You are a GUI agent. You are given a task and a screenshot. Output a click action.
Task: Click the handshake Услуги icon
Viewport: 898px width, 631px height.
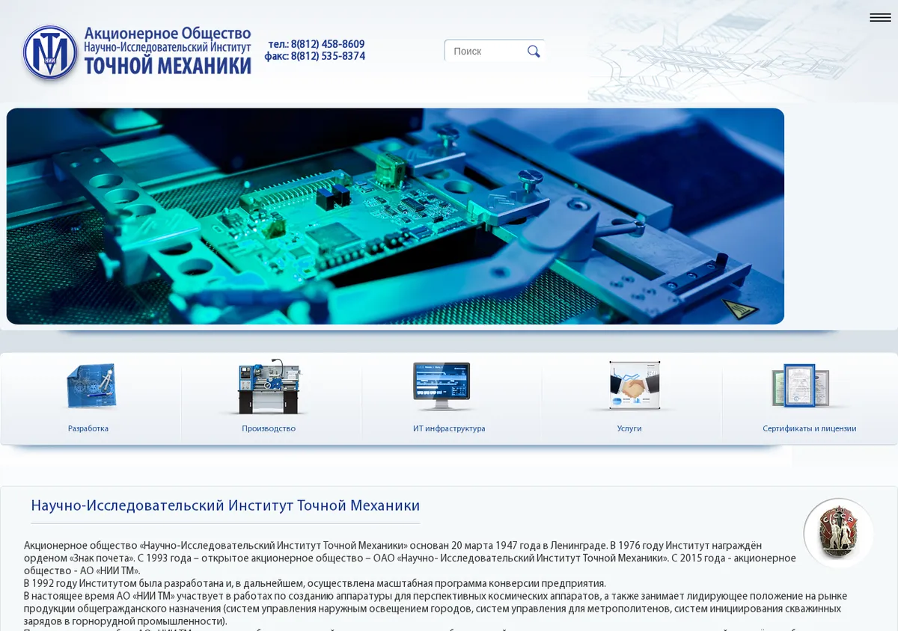(x=635, y=386)
